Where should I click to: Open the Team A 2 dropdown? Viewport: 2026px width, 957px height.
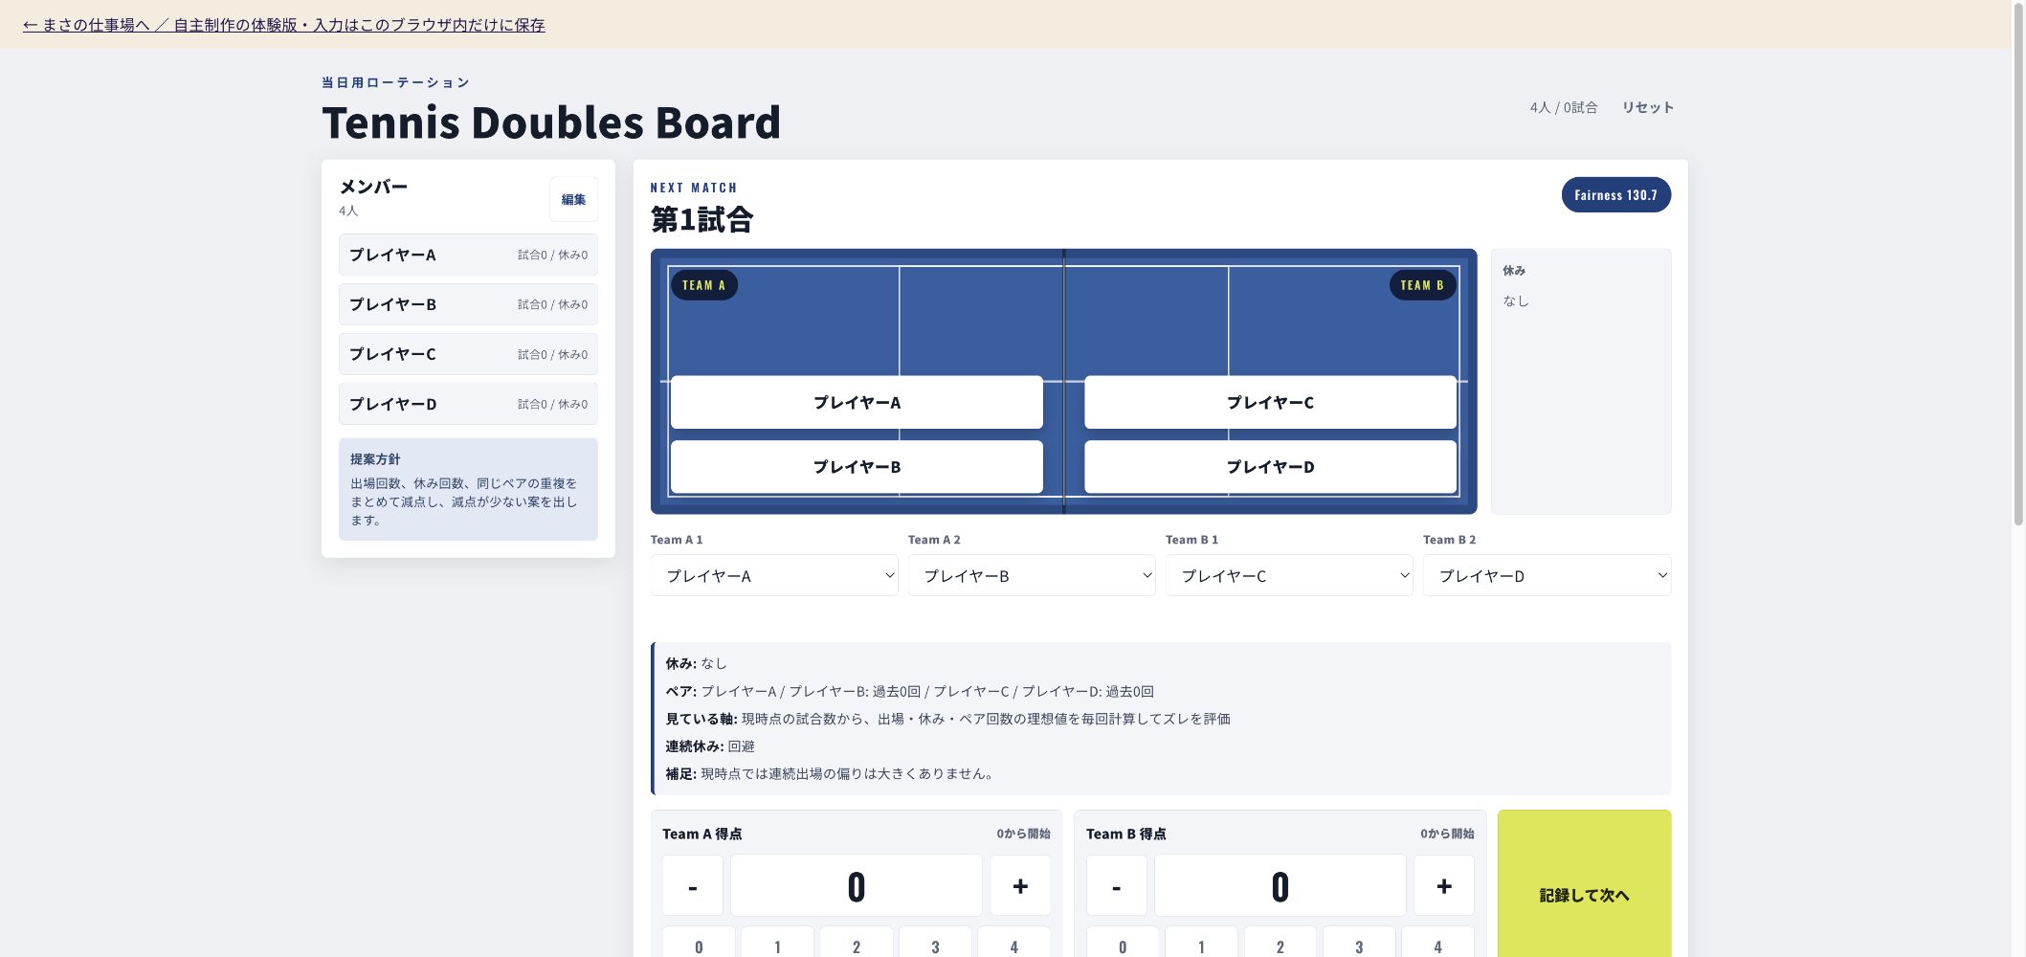click(1032, 575)
